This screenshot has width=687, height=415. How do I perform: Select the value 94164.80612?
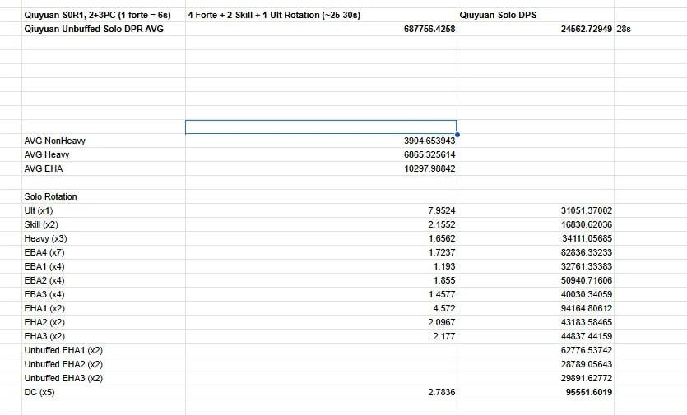587,309
